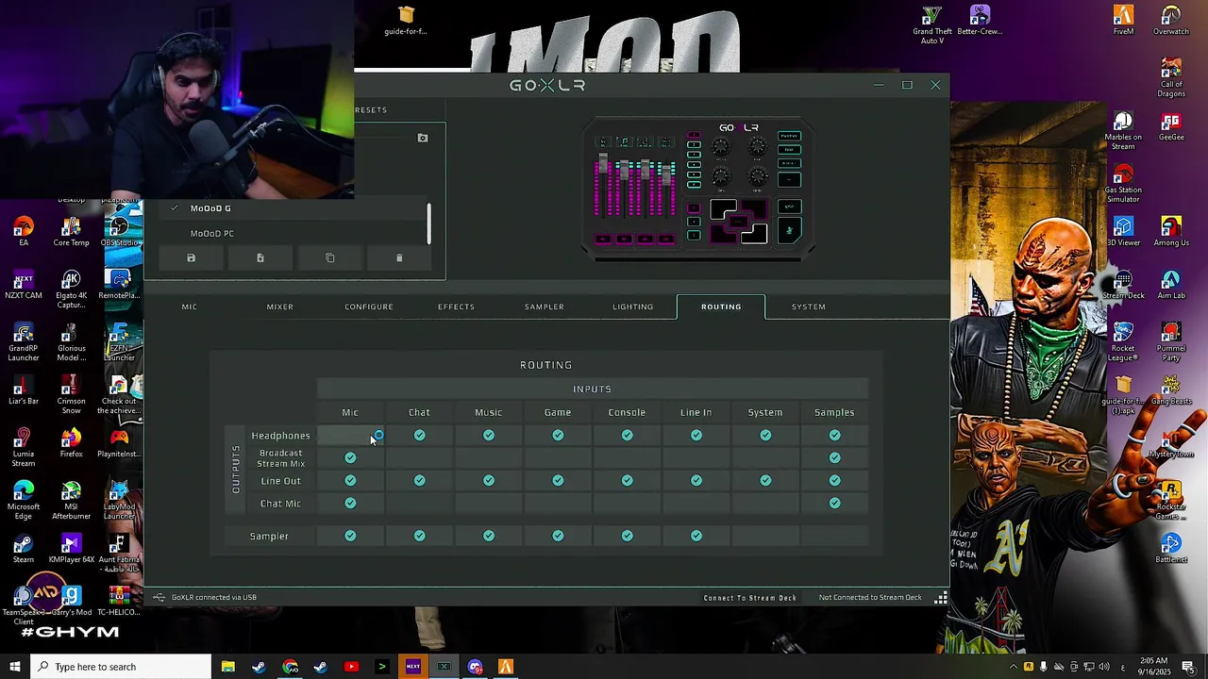Click the GoXLR connected via USB status

click(214, 598)
